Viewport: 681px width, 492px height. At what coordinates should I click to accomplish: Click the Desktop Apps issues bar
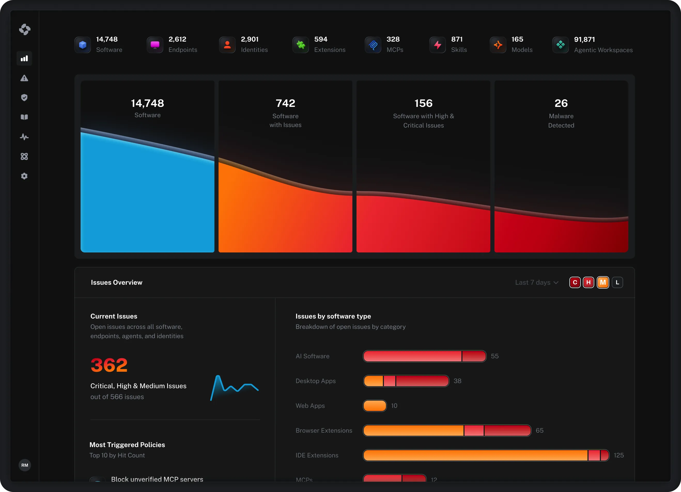click(x=406, y=381)
